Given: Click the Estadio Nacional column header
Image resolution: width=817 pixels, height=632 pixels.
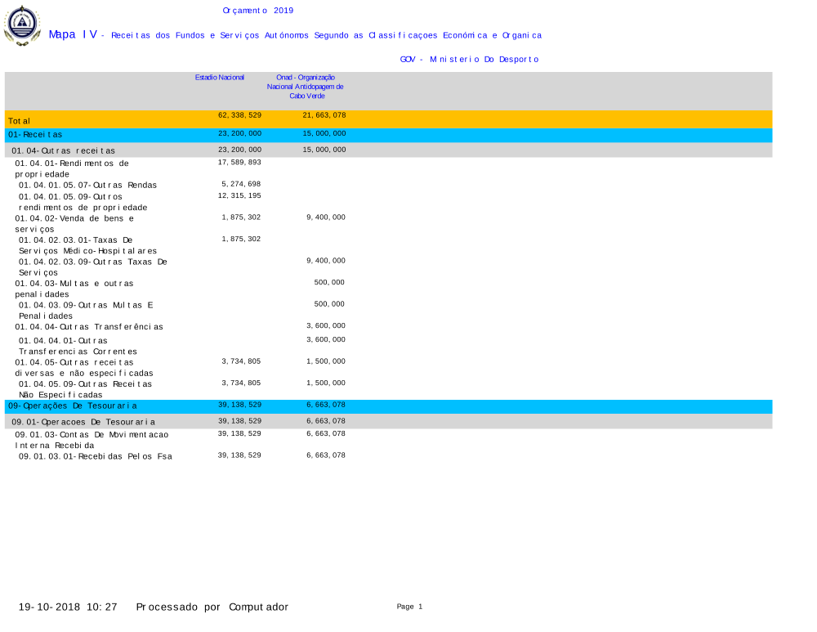Looking at the screenshot, I should [x=220, y=77].
